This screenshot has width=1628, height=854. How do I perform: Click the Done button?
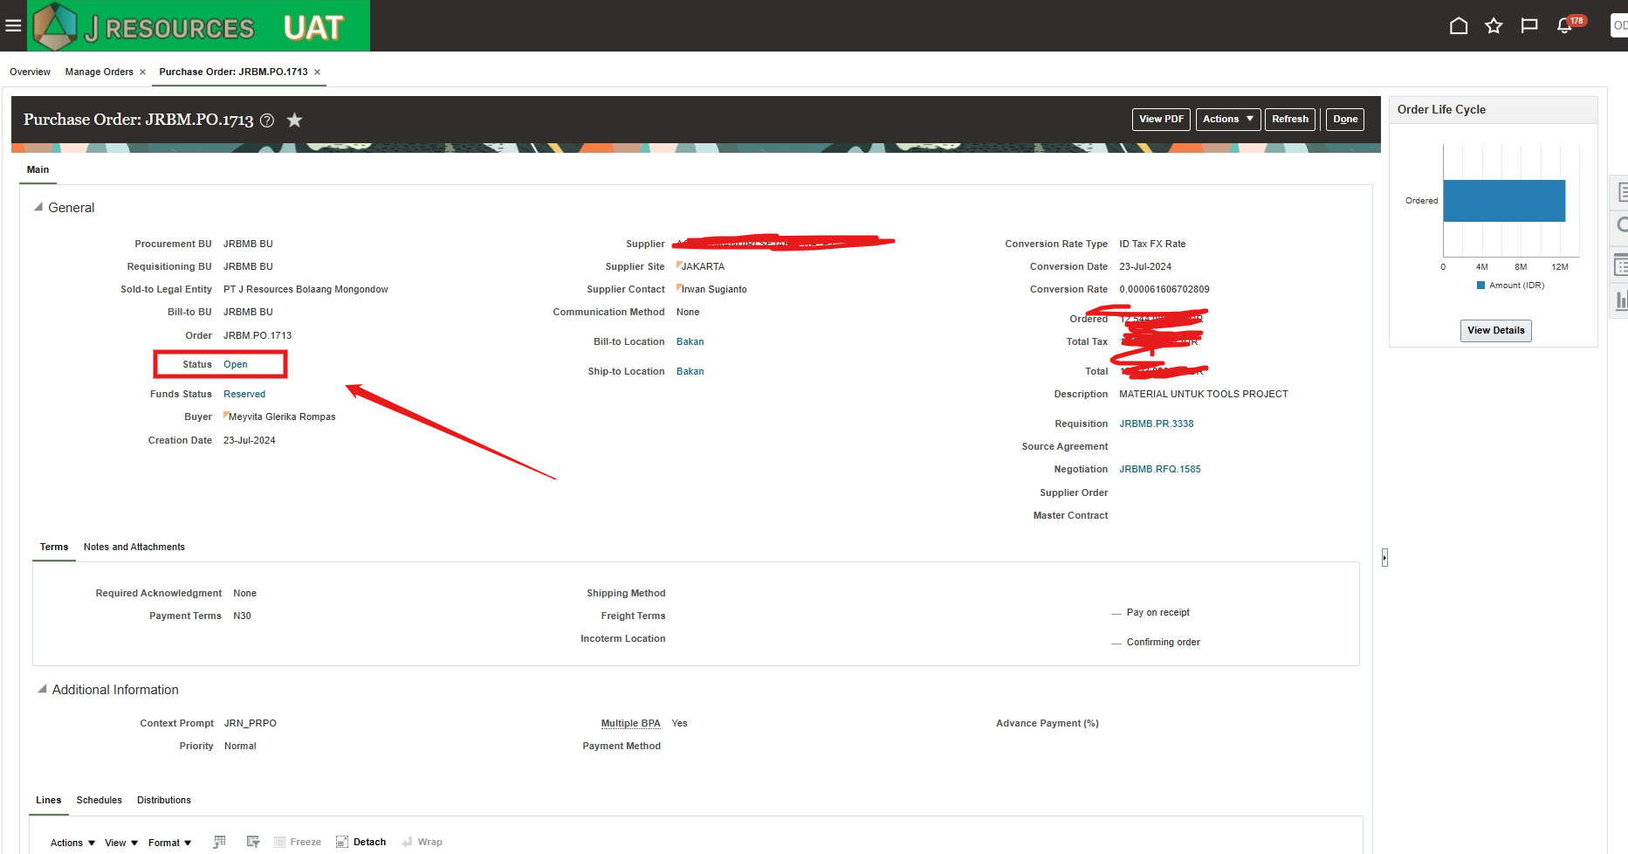(x=1345, y=120)
